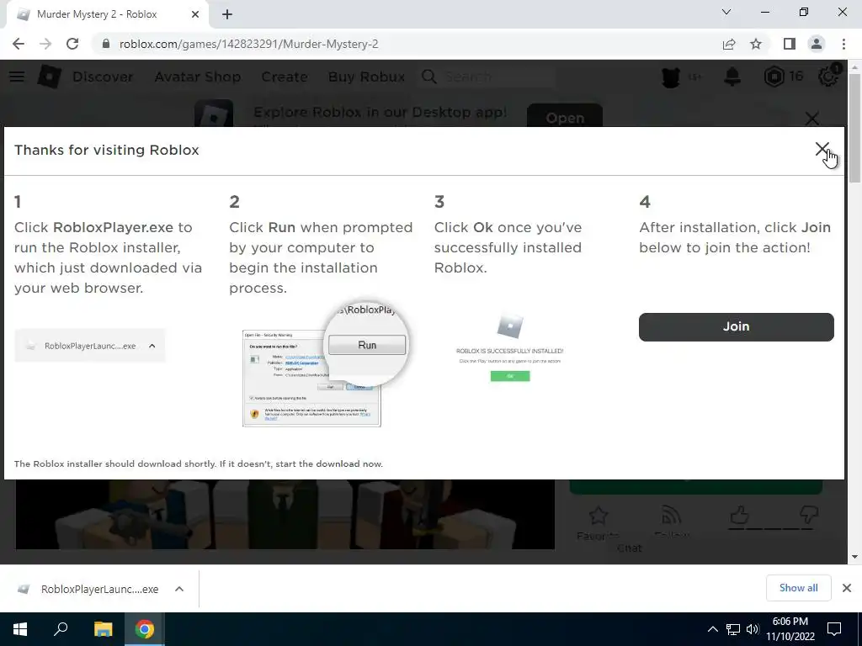The image size is (862, 646).
Task: Click the address bar URL
Action: click(248, 44)
